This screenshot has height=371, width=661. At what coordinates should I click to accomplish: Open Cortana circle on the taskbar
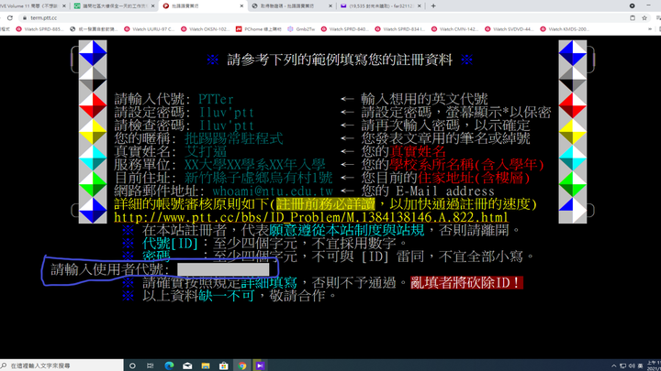[x=132, y=366]
